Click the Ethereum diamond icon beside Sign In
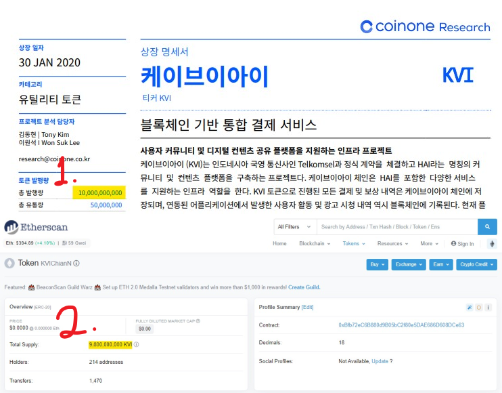Screen dimensions: 502x393 pos(492,244)
